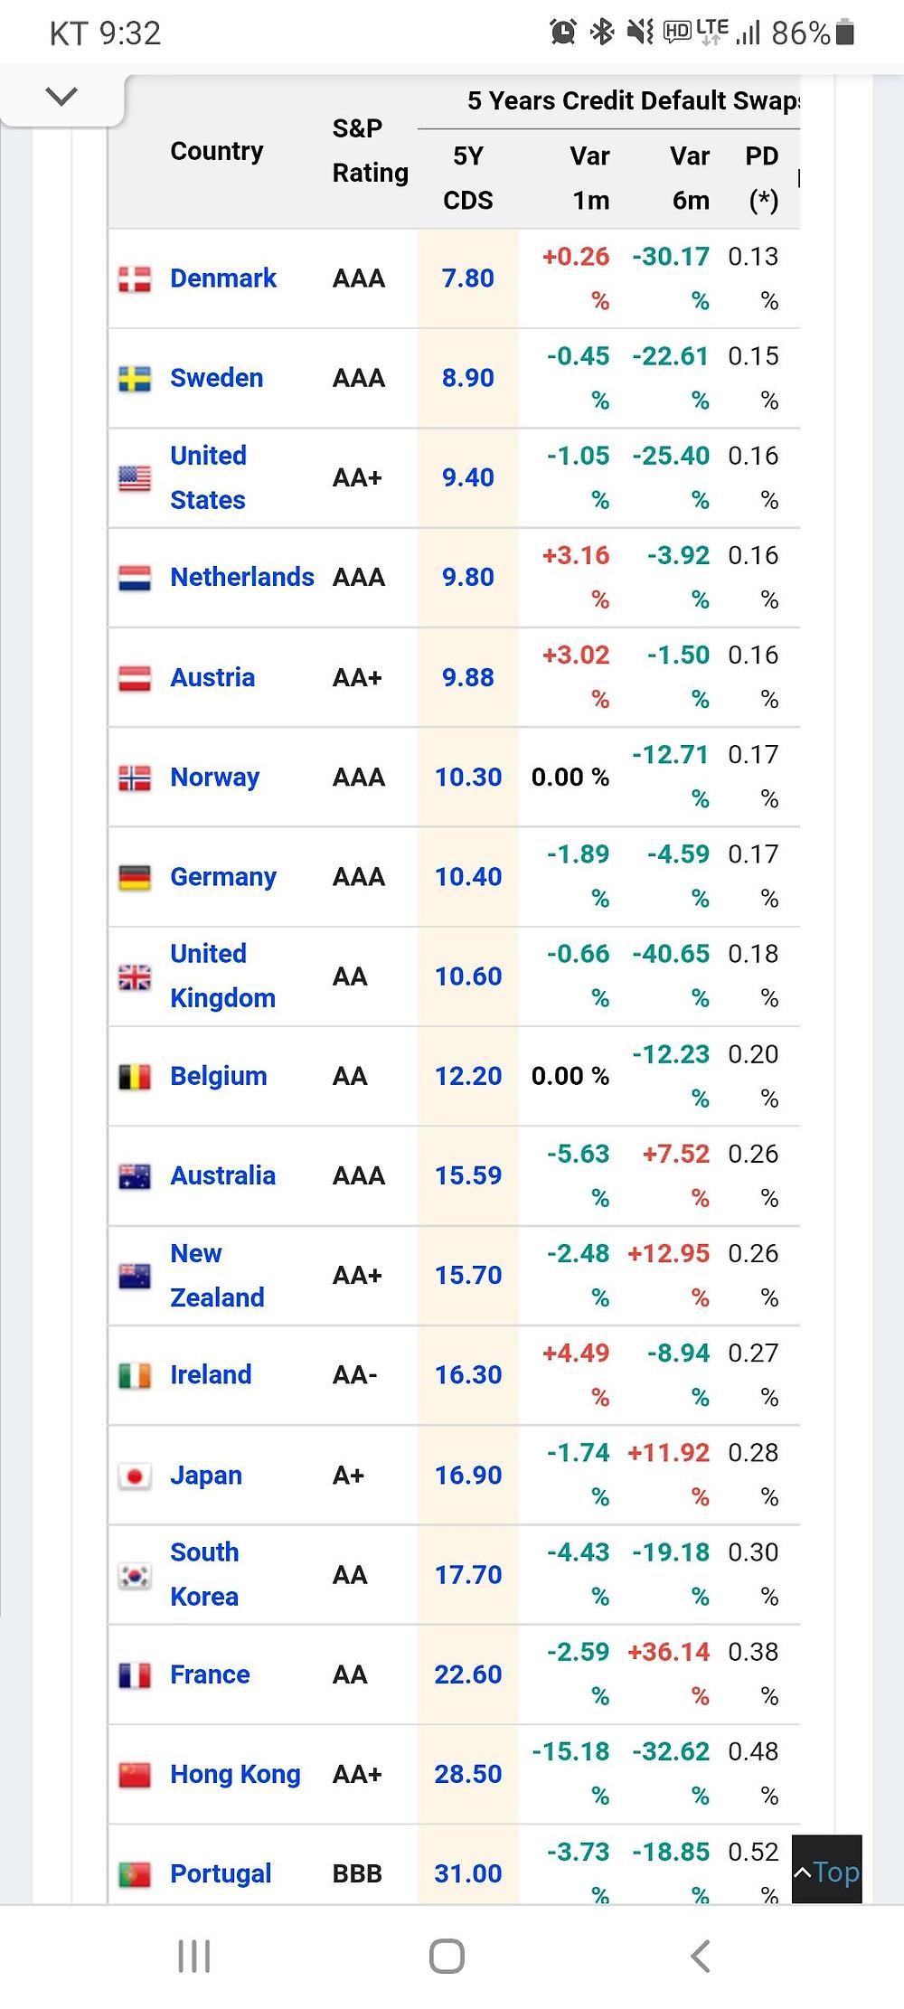Sort by the Country column header
The image size is (904, 2009).
tap(217, 151)
